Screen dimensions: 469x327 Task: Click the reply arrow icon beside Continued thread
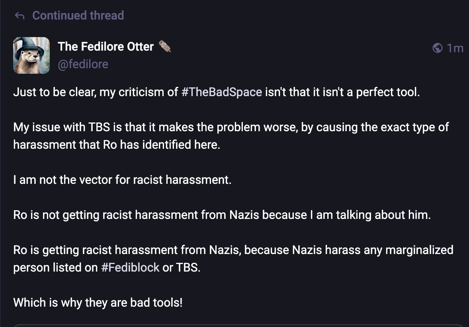(x=20, y=16)
